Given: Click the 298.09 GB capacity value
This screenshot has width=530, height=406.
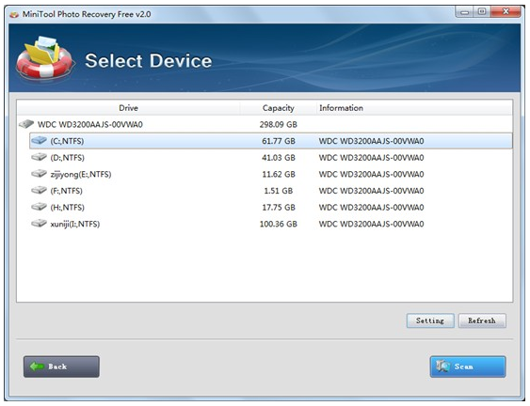Looking at the screenshot, I should [279, 125].
